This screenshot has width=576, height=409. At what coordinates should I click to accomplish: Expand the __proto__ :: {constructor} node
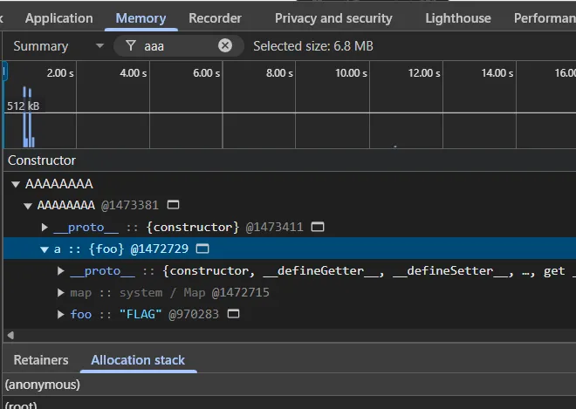pyautogui.click(x=45, y=228)
